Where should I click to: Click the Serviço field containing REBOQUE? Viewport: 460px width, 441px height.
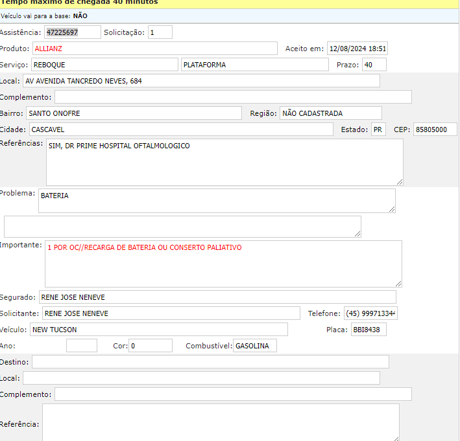click(x=104, y=65)
